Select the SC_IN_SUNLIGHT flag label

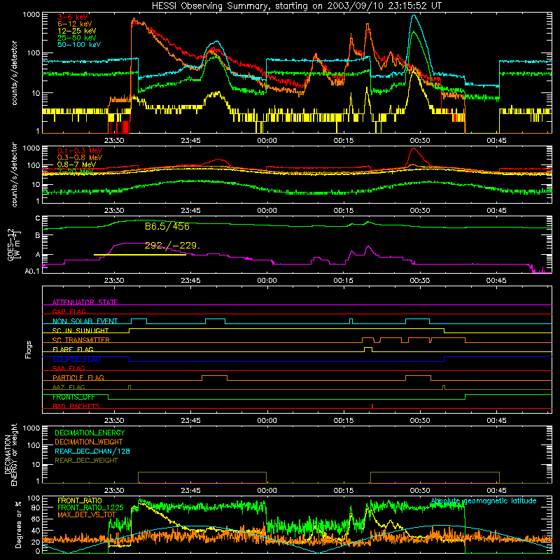[80, 330]
